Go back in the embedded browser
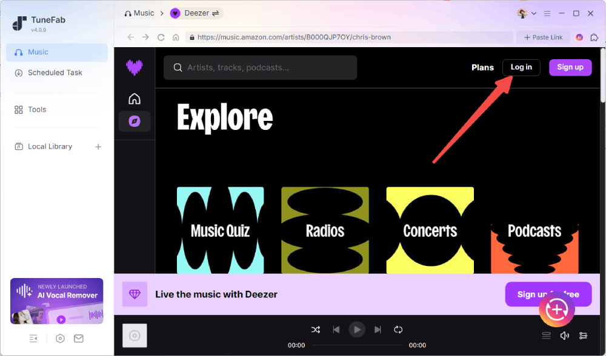 coord(131,37)
